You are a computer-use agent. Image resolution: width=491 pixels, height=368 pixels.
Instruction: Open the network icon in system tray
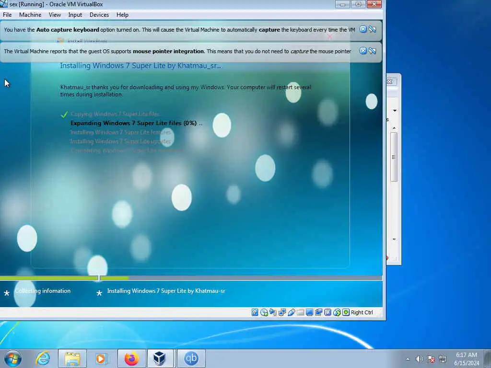443,359
